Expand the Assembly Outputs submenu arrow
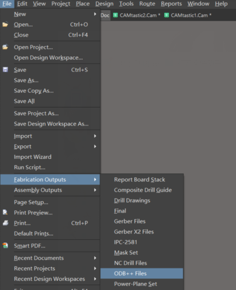 [x=95, y=190]
